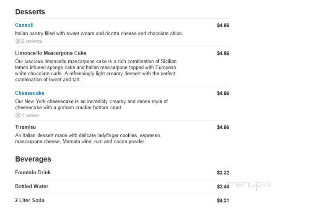Viewport: 324px width, 219px height.
Task: Click the Fountain Drink $3.32 price
Action: click(223, 173)
